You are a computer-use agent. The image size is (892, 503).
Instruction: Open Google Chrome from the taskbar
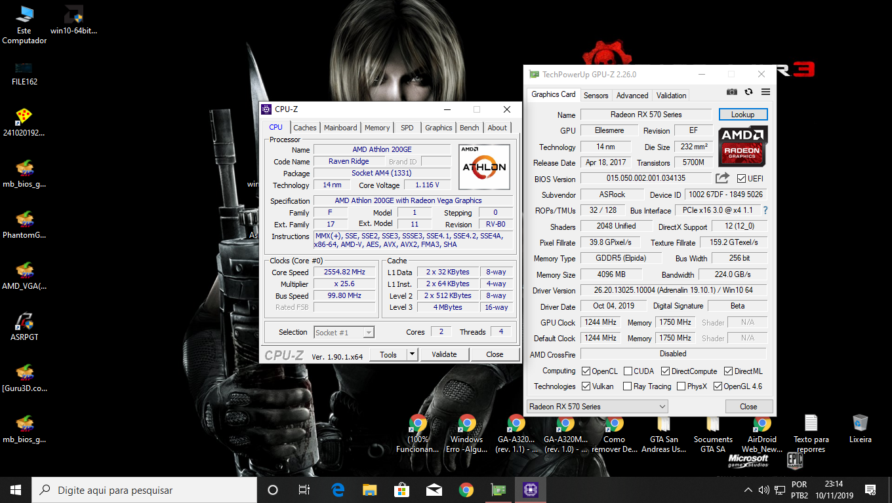click(x=466, y=489)
